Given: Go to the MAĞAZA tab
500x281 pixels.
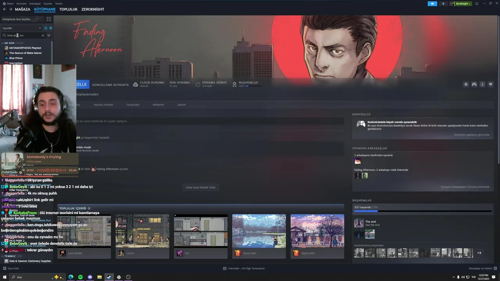Looking at the screenshot, I should click(22, 9).
